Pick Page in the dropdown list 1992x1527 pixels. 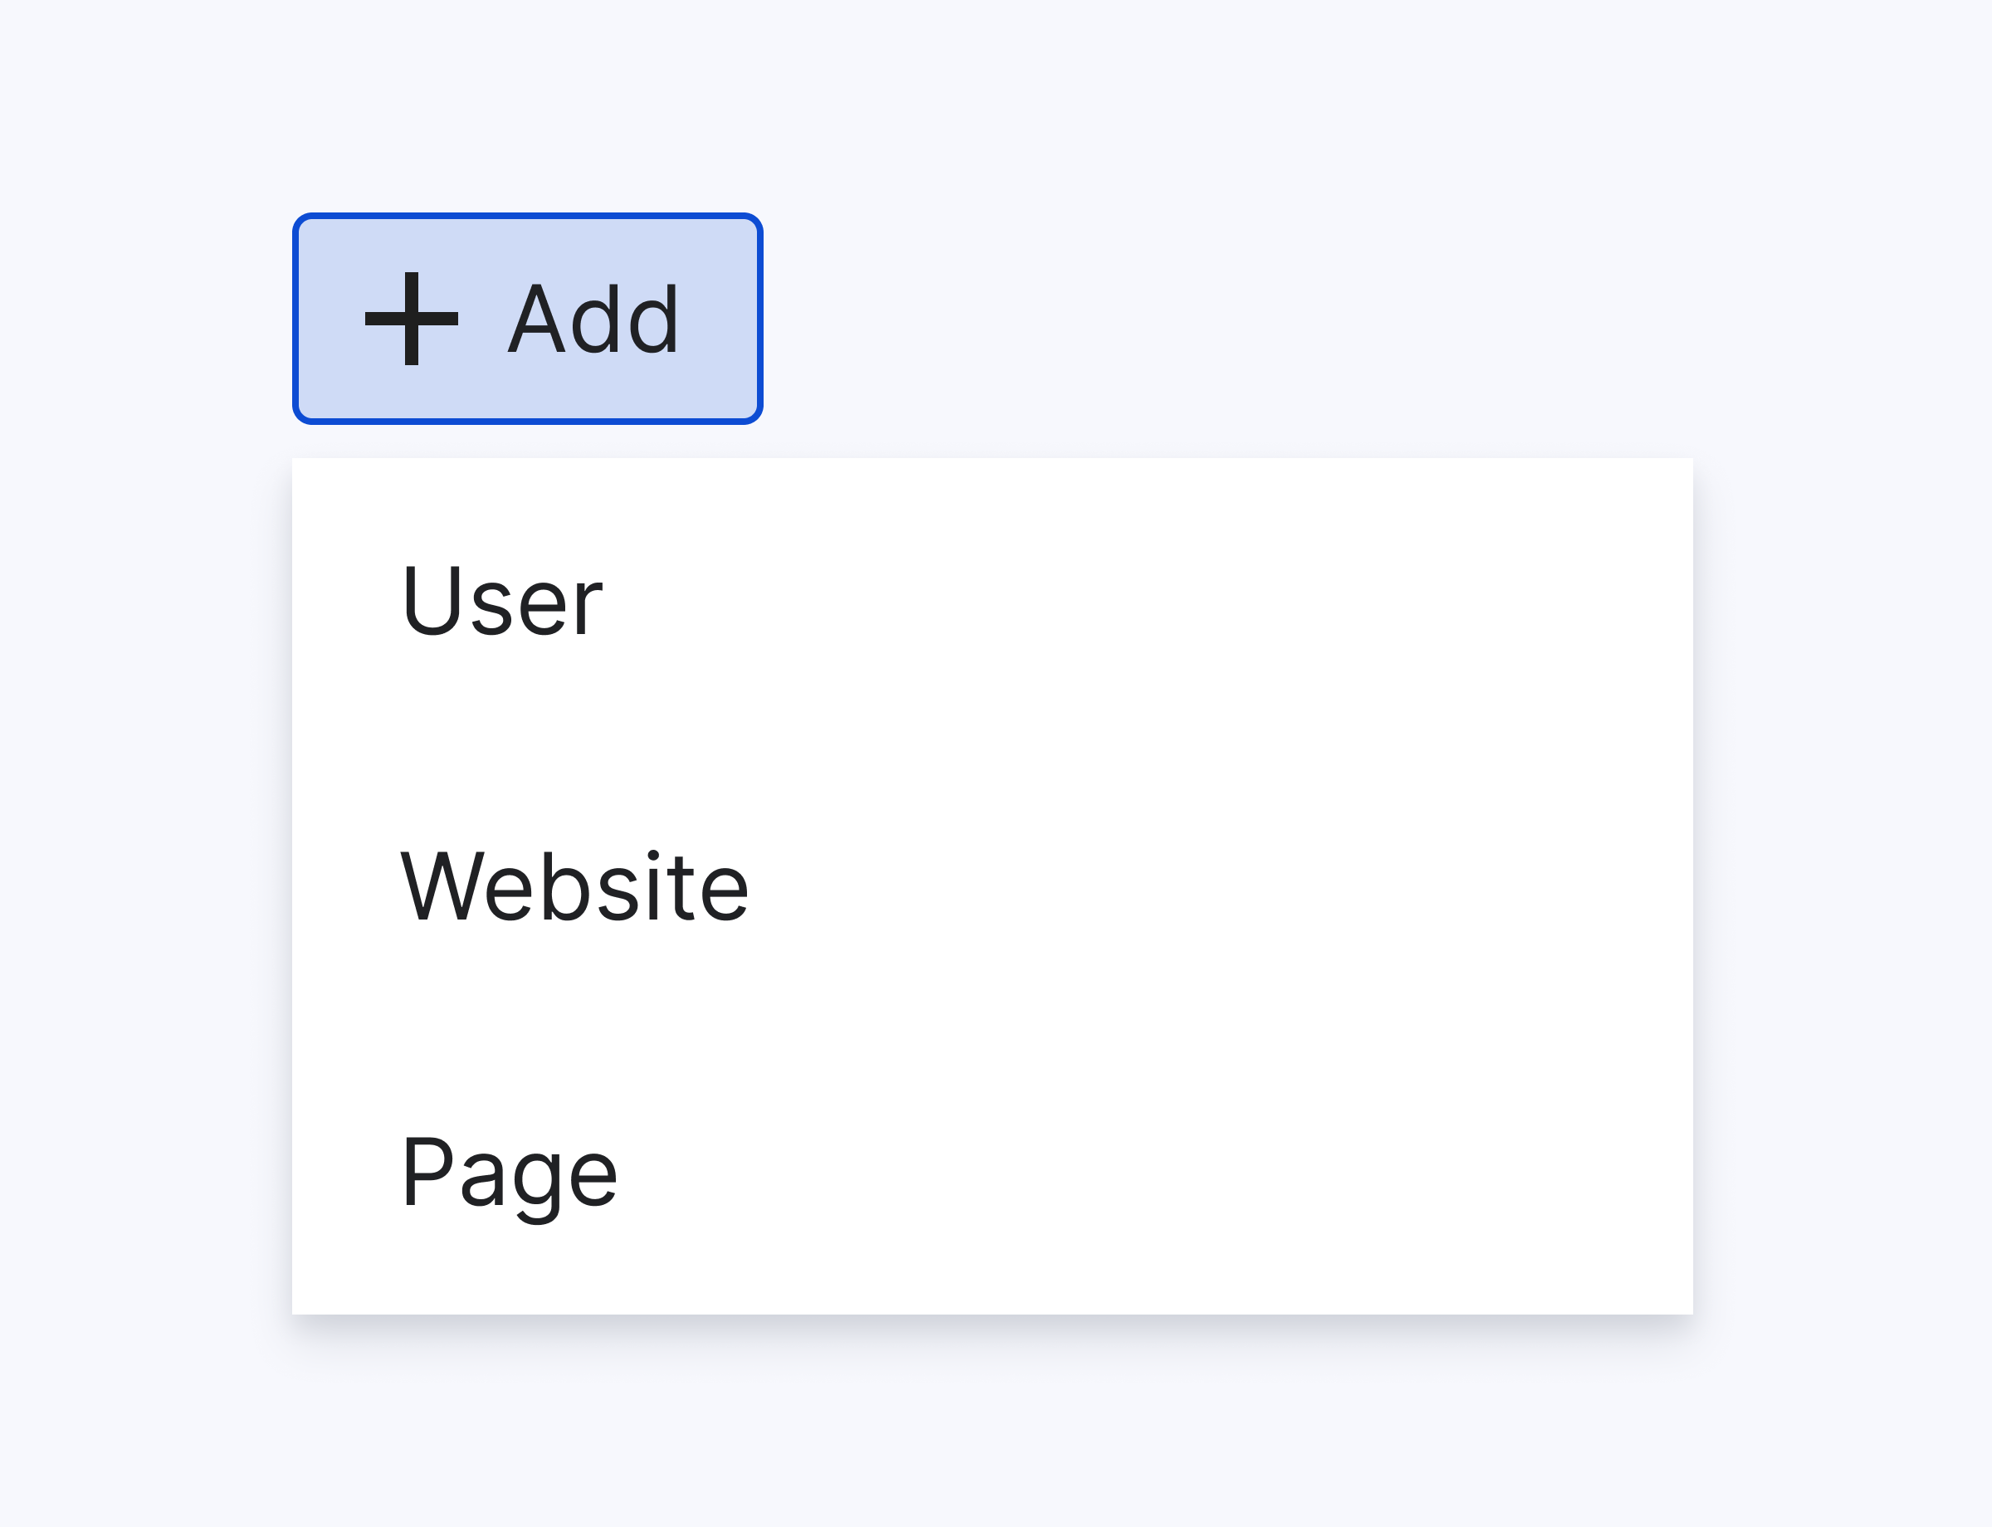pos(509,1173)
